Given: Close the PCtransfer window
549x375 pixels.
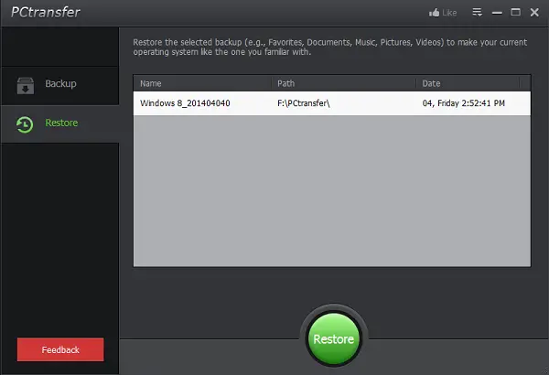Looking at the screenshot, I should pyautogui.click(x=534, y=13).
